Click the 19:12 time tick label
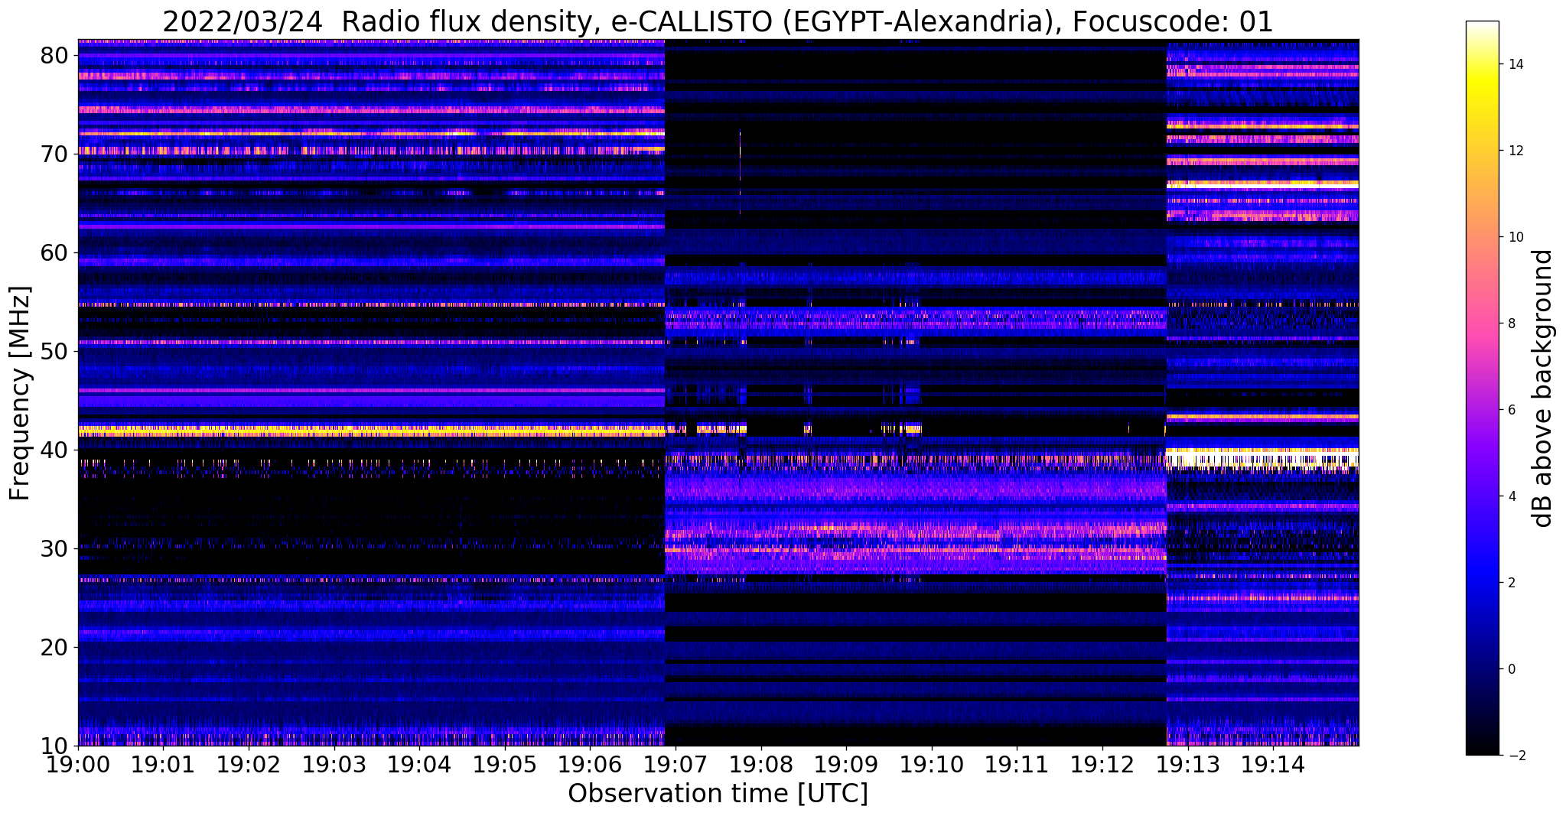The width and height of the screenshot is (1566, 816). 1102,763
